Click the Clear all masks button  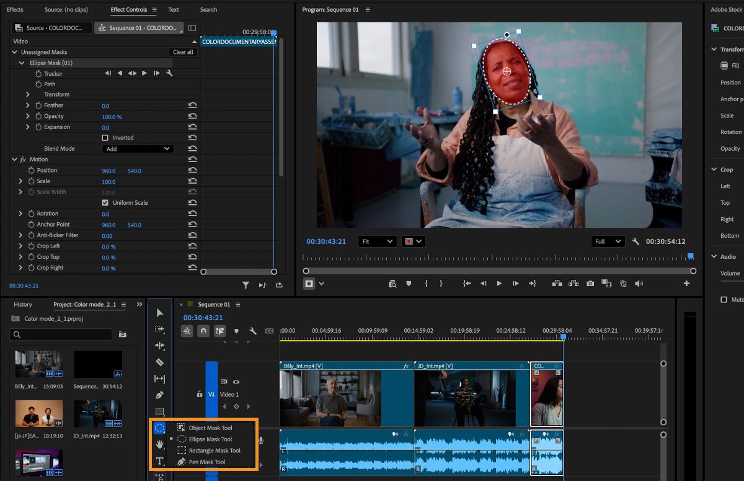click(x=182, y=52)
